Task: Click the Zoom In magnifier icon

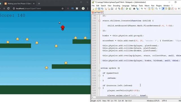Action: [x=142, y=9]
